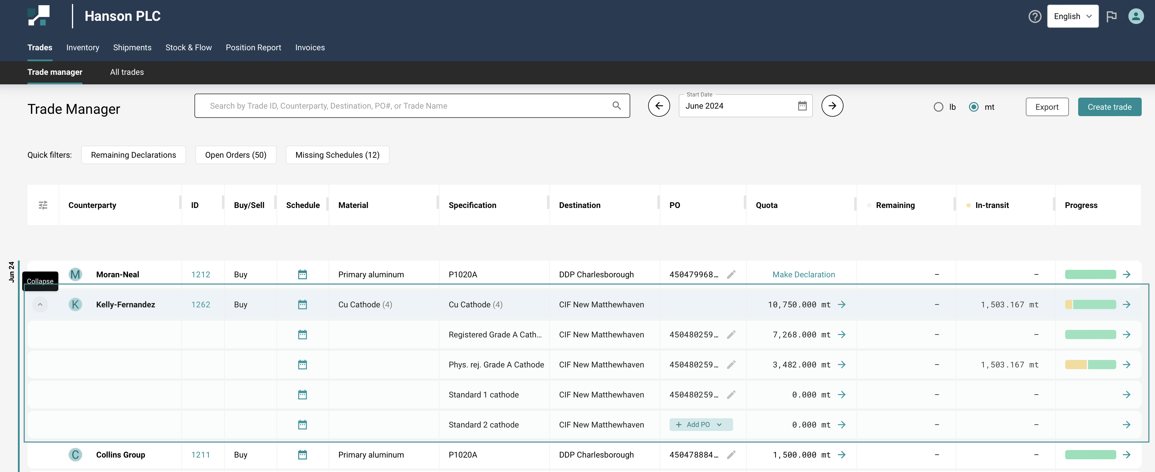The width and height of the screenshot is (1155, 472).
Task: Click the search magnifier icon
Action: pos(616,106)
